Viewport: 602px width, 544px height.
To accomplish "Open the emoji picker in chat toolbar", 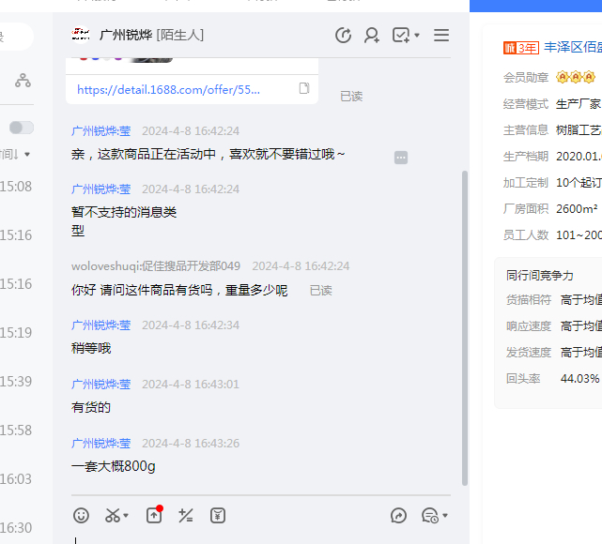I will (x=82, y=515).
